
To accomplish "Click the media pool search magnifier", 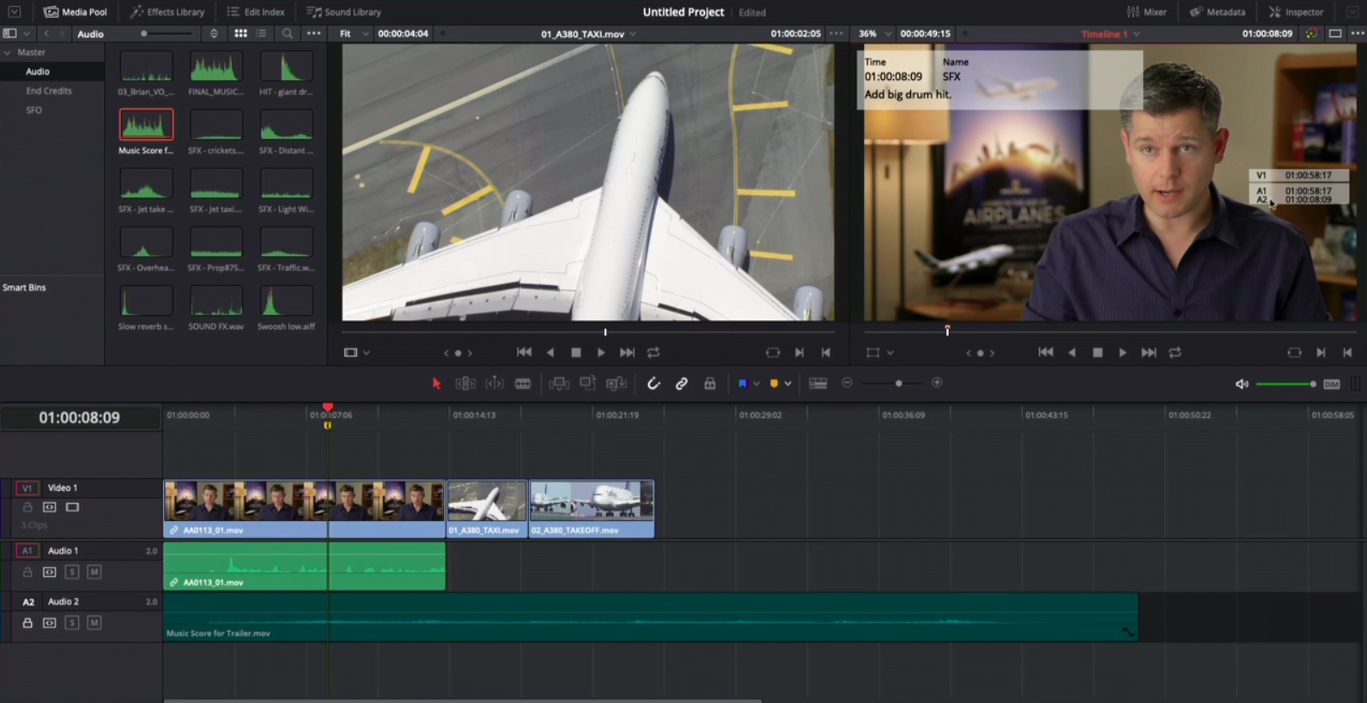I will pos(288,33).
